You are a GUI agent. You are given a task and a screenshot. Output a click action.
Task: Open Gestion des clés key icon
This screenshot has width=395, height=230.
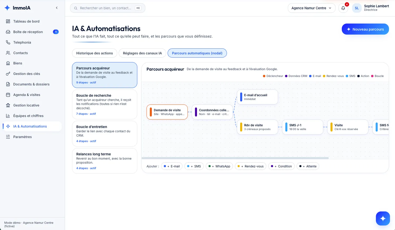8,74
